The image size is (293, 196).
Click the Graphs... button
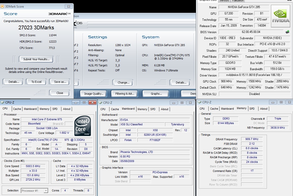pyautogui.click(x=156, y=94)
